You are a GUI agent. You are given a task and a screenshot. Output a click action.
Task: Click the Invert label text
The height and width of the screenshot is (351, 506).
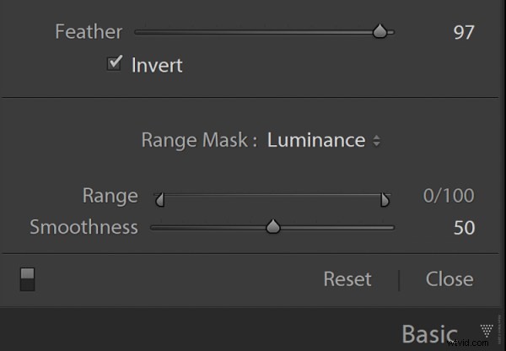pyautogui.click(x=157, y=64)
